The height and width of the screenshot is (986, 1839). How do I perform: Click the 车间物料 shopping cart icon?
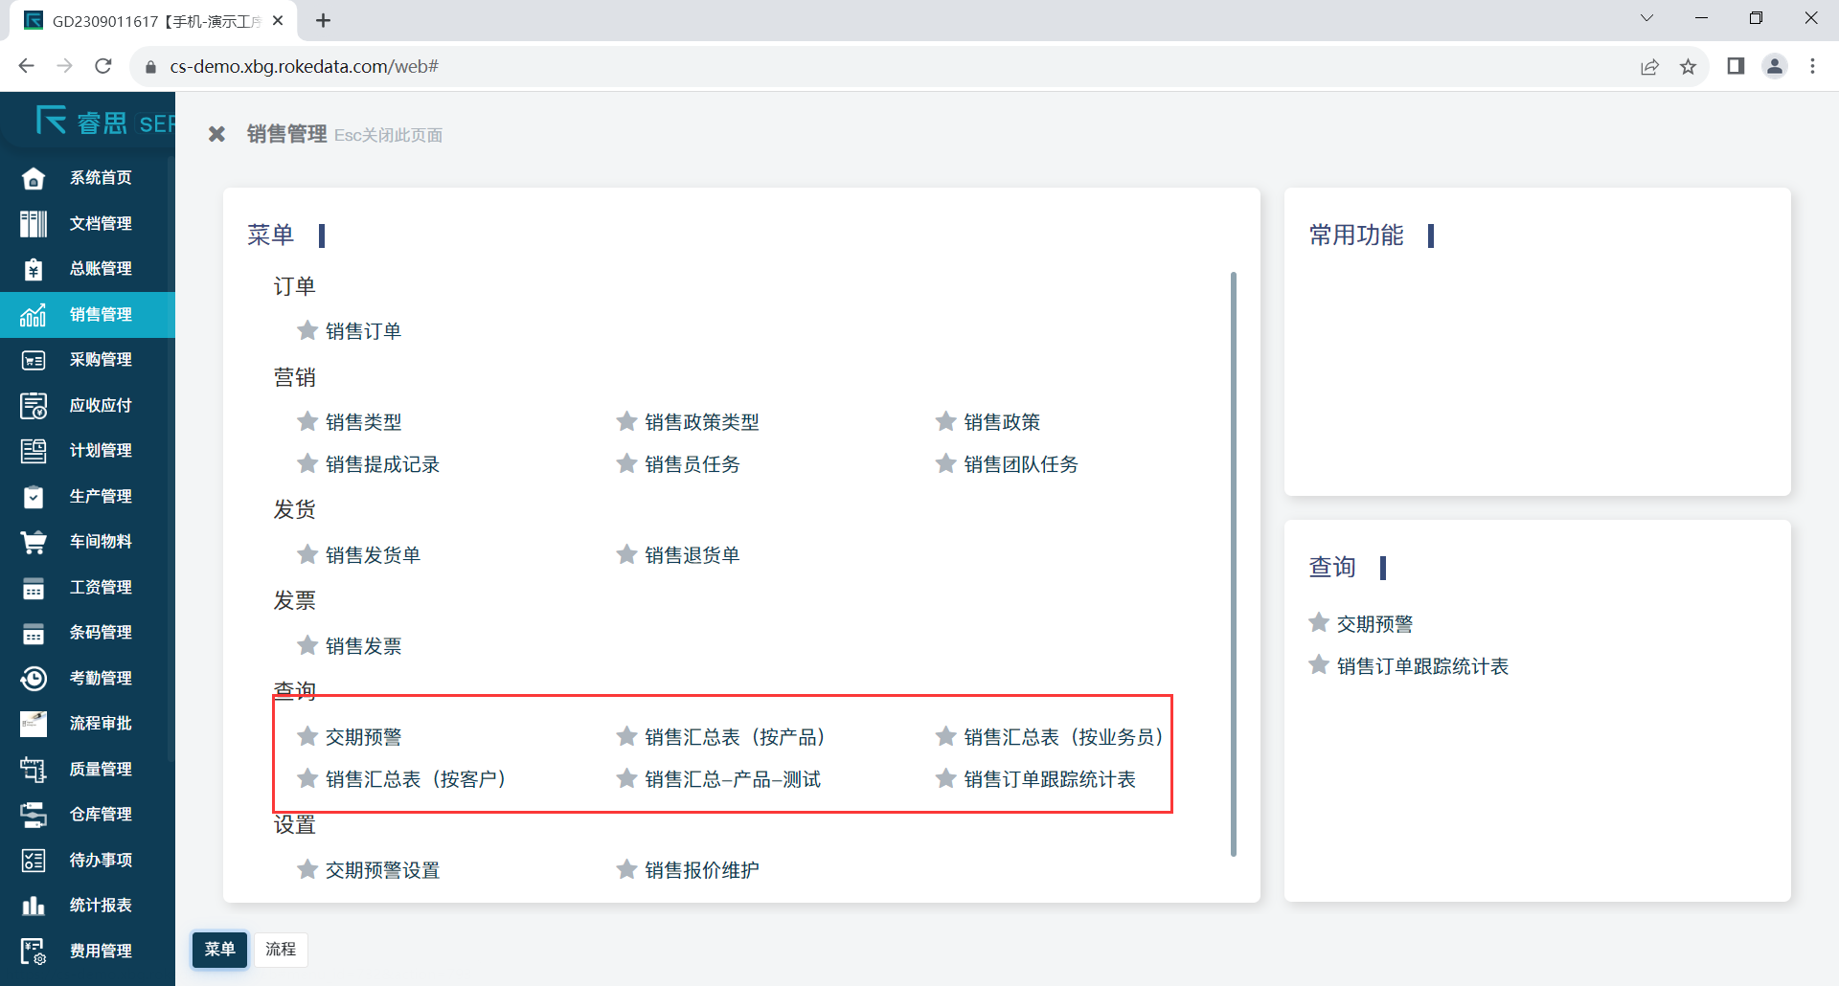click(34, 542)
